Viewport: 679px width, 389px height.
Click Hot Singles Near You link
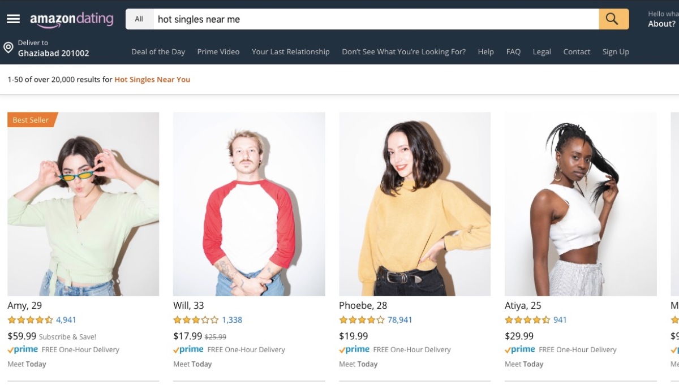click(x=152, y=80)
